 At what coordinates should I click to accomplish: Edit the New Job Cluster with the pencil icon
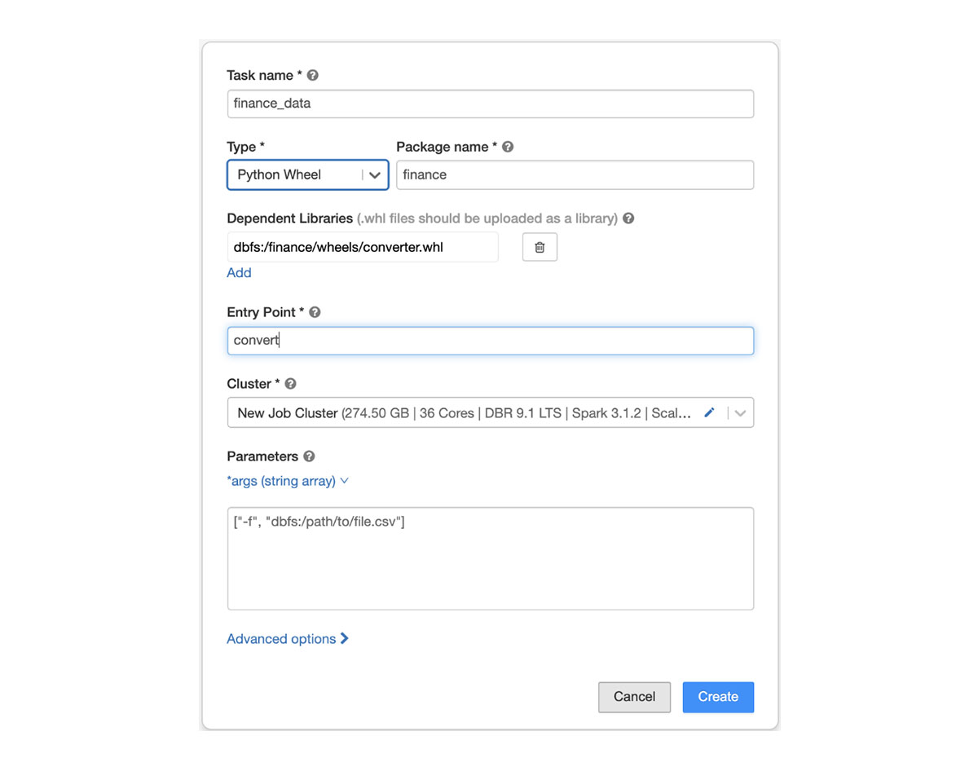click(x=709, y=412)
